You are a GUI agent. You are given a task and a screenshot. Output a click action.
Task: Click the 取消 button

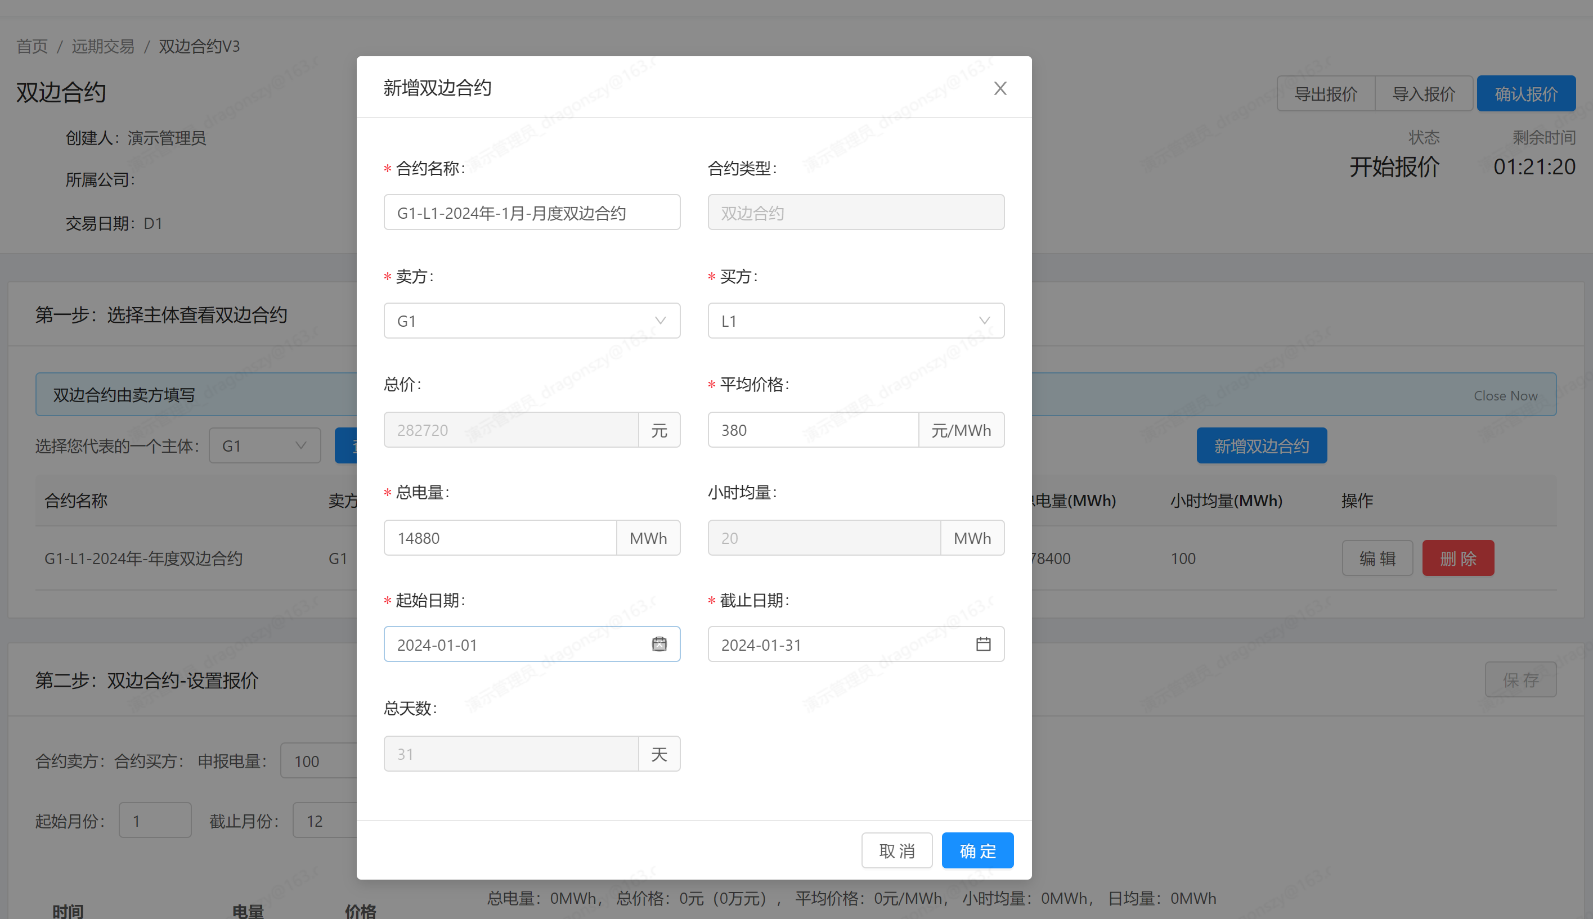(x=896, y=850)
